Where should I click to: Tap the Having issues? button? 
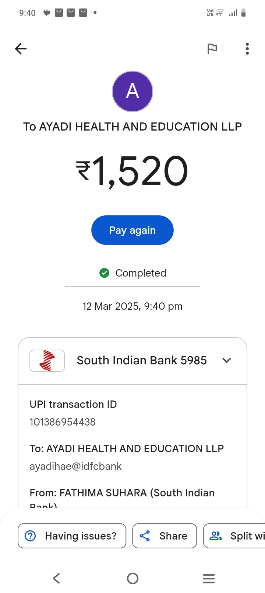(72, 536)
